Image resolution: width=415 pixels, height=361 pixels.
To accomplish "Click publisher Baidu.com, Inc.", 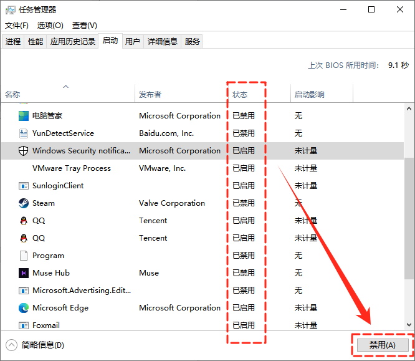I will [x=166, y=133].
